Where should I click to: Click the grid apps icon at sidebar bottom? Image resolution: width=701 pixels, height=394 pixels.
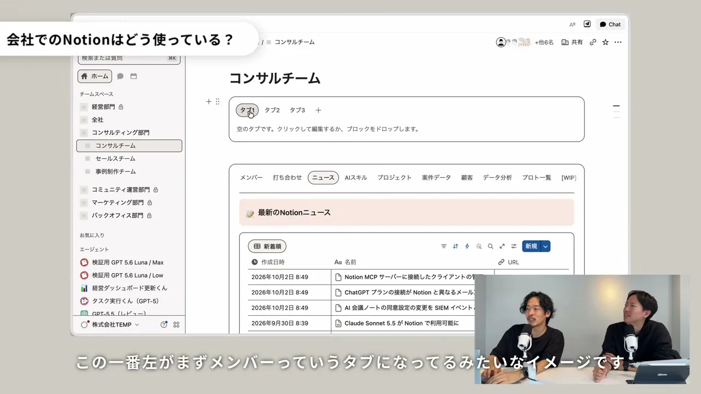coord(176,325)
